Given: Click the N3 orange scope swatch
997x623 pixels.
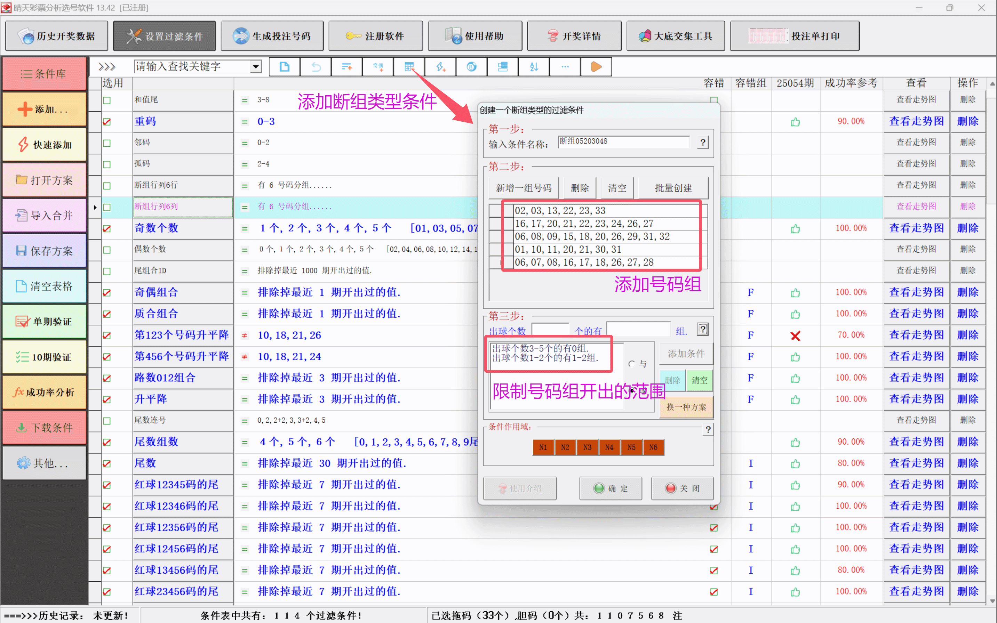Looking at the screenshot, I should [587, 447].
